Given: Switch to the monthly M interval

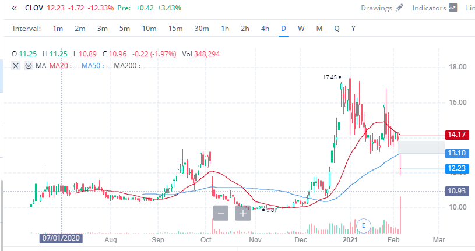Looking at the screenshot, I should click(319, 29).
